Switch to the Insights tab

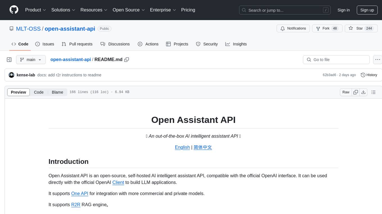(x=236, y=44)
